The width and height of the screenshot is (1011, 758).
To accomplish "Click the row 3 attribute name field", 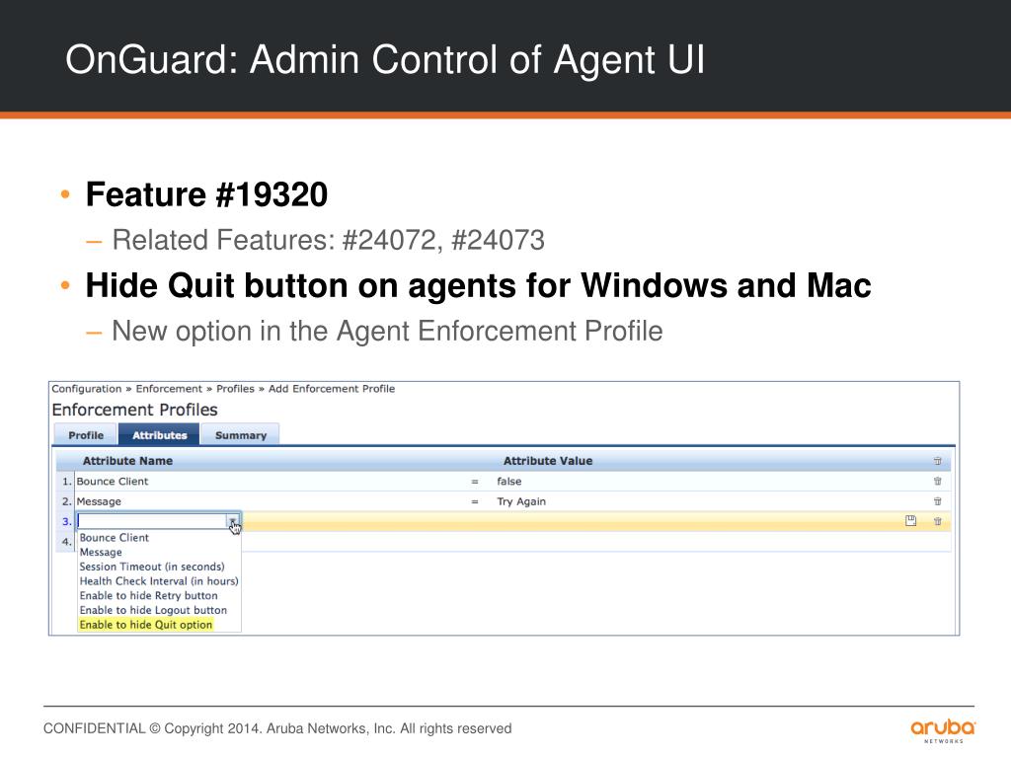I will coord(151,521).
